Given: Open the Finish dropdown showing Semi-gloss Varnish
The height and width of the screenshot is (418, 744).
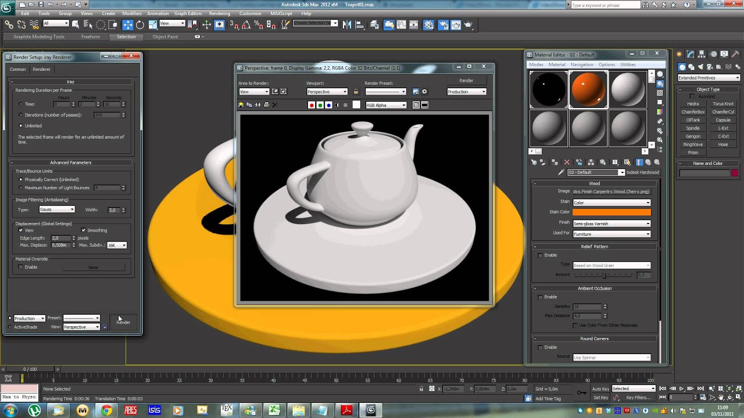Looking at the screenshot, I should (611, 224).
